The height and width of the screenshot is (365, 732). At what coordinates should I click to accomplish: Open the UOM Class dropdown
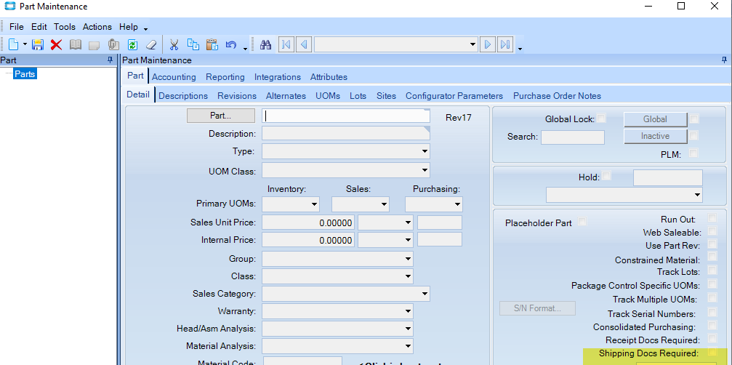point(424,170)
